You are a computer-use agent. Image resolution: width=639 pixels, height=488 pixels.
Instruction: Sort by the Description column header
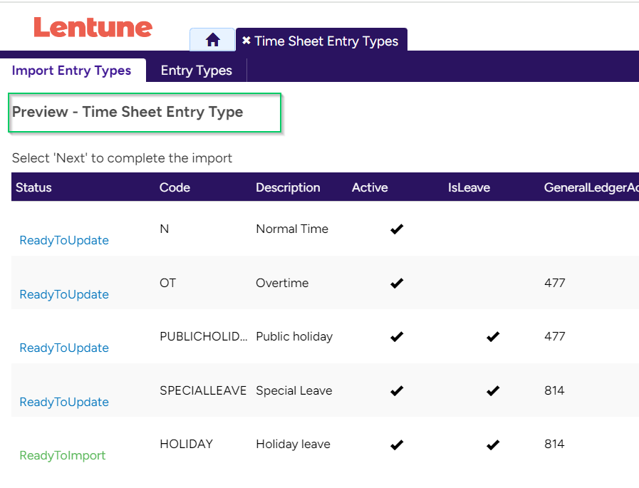288,187
